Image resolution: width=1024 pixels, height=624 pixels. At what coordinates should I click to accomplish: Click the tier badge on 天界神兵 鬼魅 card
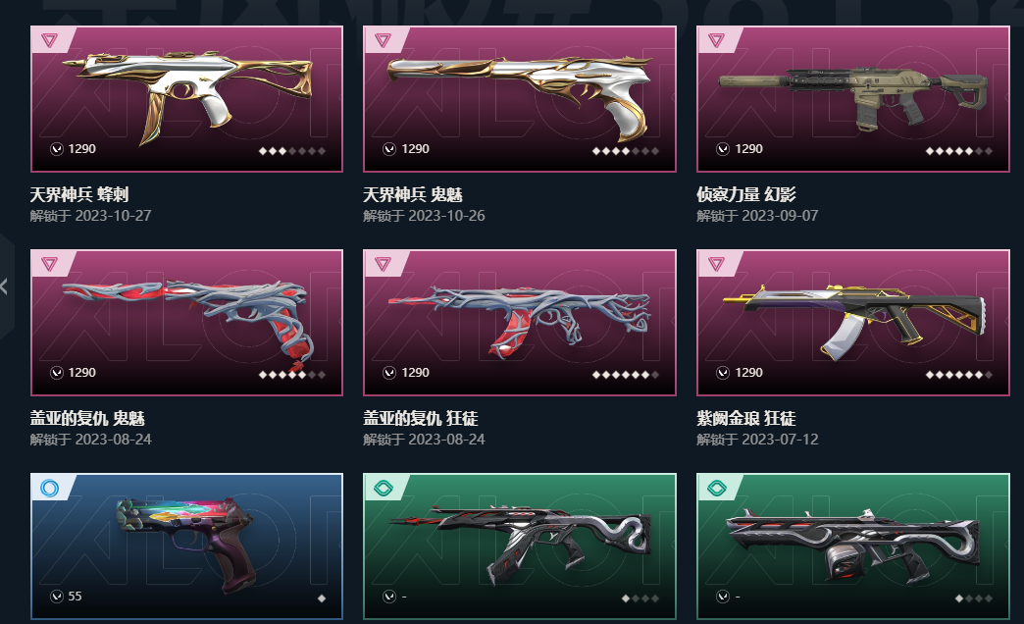[x=383, y=40]
